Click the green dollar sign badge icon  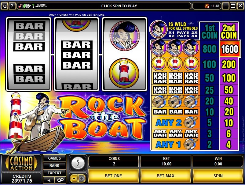point(24,6)
